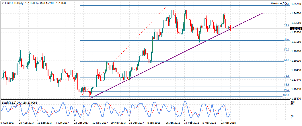
Task: Click the EURUSD,Daily chart title
Action: (15, 3)
